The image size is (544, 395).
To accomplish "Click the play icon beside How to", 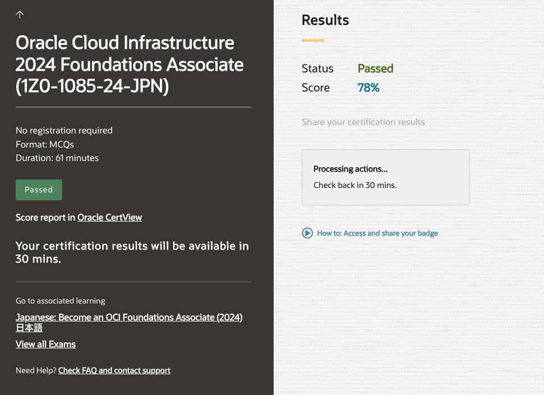I will tap(307, 233).
